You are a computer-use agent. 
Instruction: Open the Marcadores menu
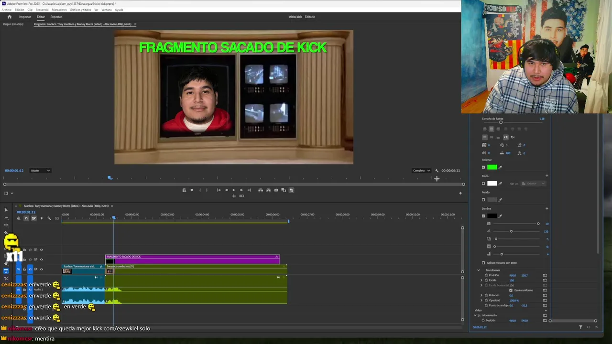coord(59,10)
